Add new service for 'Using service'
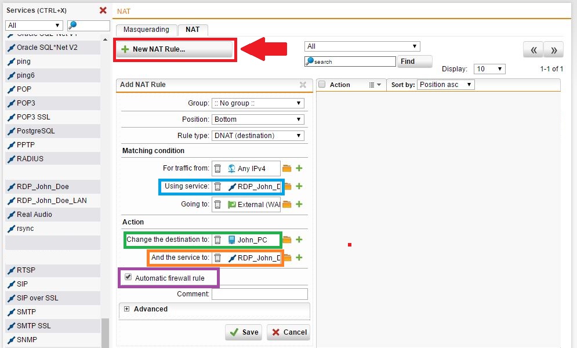577x348 pixels. point(299,186)
